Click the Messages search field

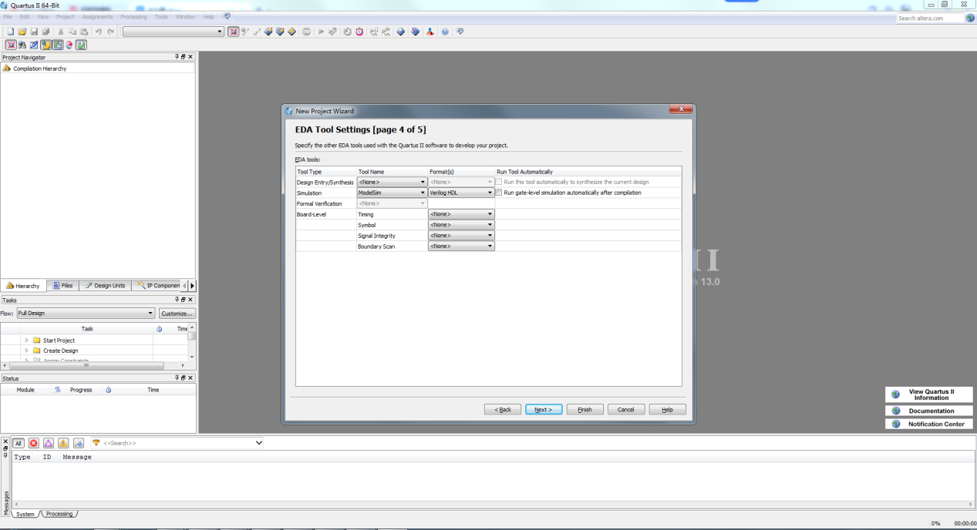point(179,443)
